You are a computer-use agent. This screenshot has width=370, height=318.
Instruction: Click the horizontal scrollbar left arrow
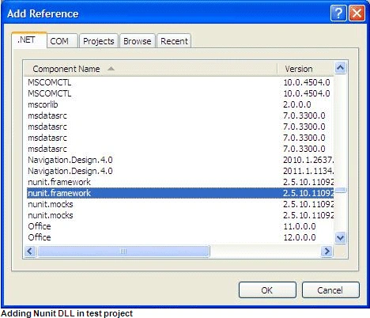coord(30,251)
